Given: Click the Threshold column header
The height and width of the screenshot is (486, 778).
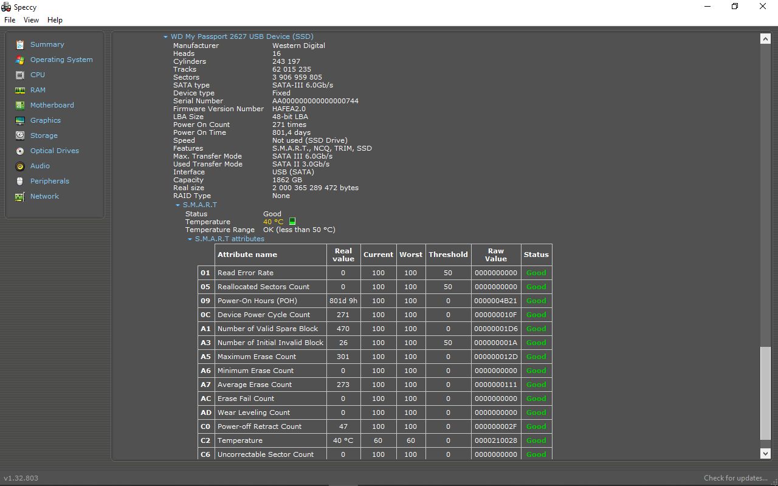Looking at the screenshot, I should click(448, 255).
